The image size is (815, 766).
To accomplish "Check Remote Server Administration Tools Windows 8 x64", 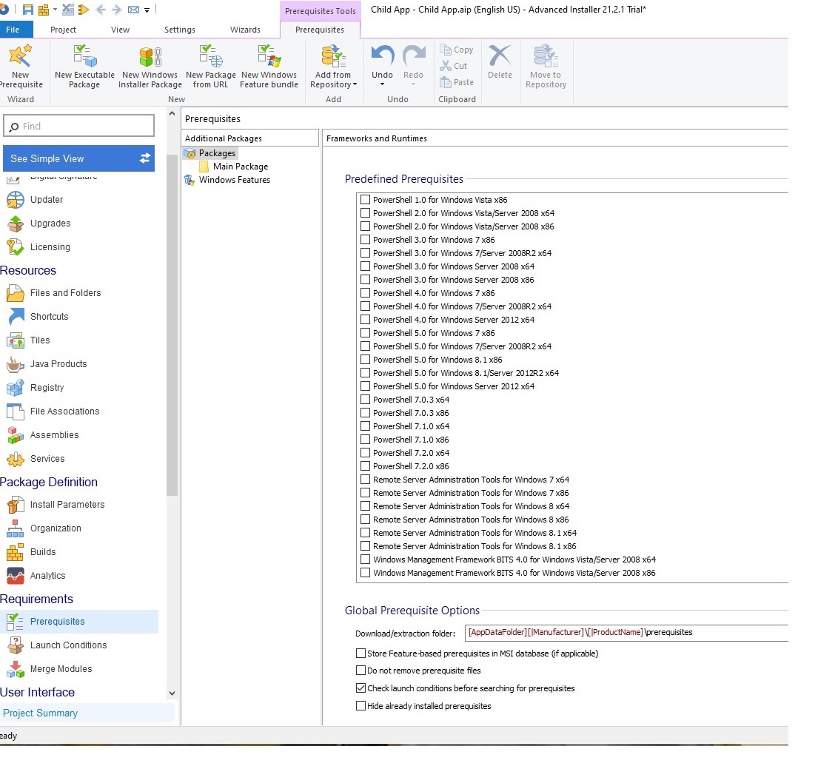I will point(366,506).
